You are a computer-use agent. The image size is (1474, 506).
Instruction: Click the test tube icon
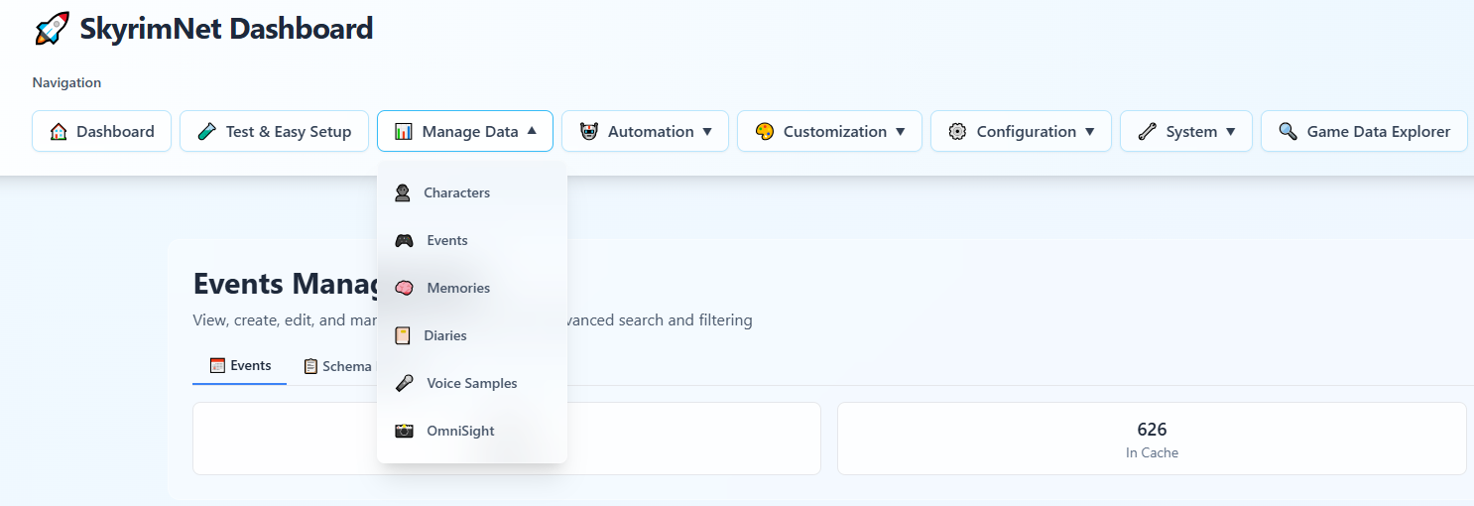[206, 131]
